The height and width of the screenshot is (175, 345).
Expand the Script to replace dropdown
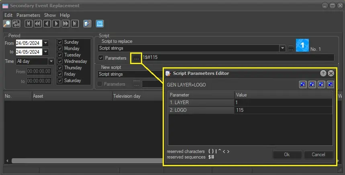tap(282, 48)
